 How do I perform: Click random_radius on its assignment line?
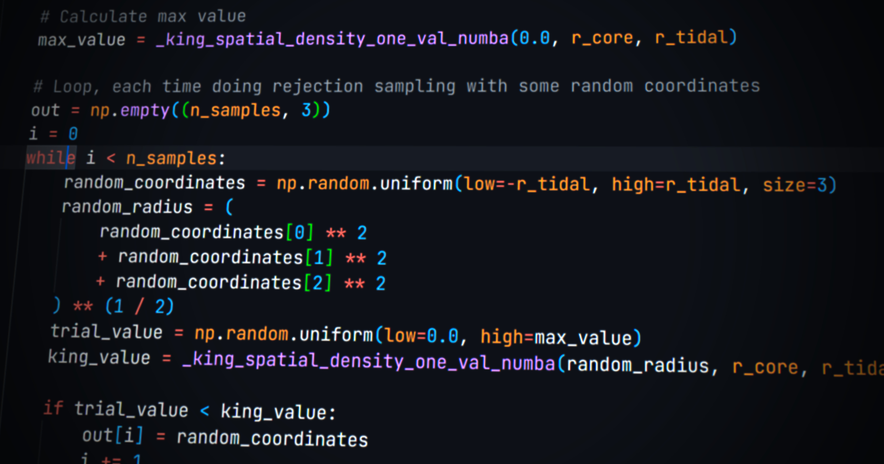[127, 207]
